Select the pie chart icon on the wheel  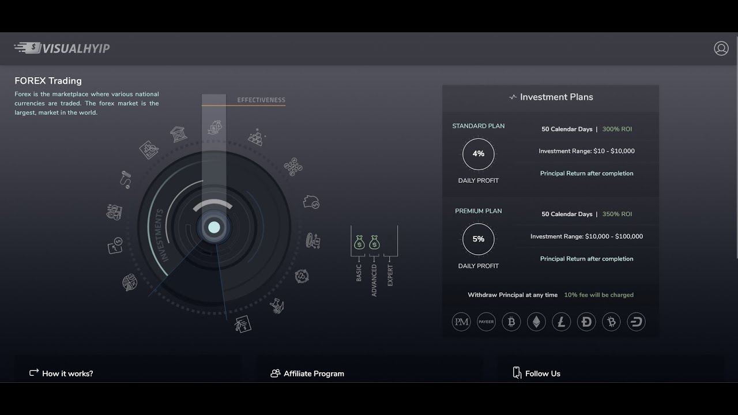click(x=130, y=282)
